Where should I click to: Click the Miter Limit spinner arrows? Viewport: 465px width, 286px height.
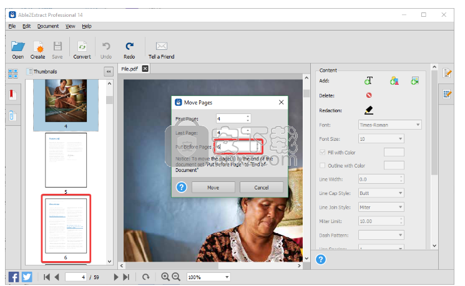pyautogui.click(x=401, y=221)
